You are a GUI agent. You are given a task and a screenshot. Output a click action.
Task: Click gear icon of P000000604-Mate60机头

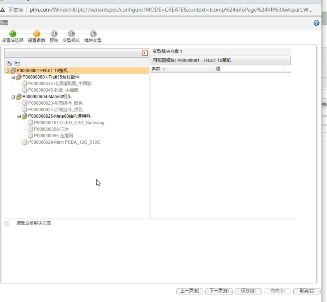tap(19, 97)
